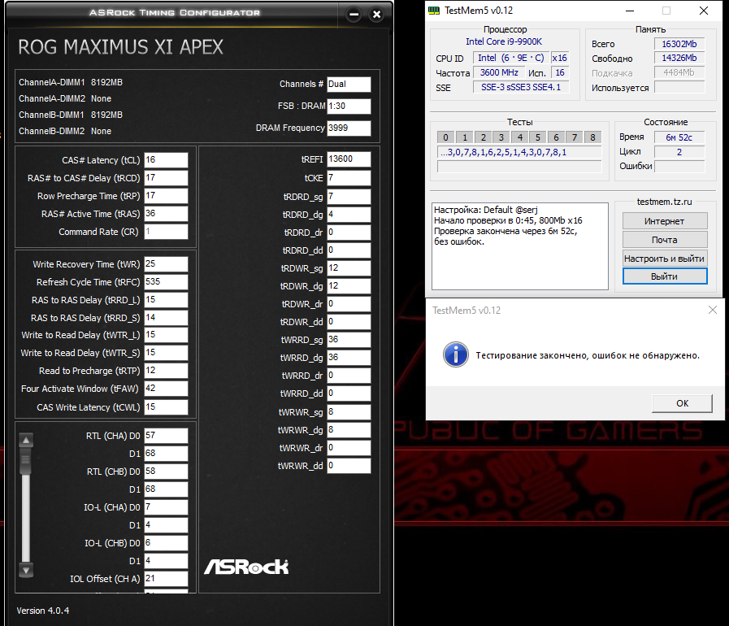The width and height of the screenshot is (729, 626).
Task: Click the Время 6м 52с value
Action: (x=679, y=137)
